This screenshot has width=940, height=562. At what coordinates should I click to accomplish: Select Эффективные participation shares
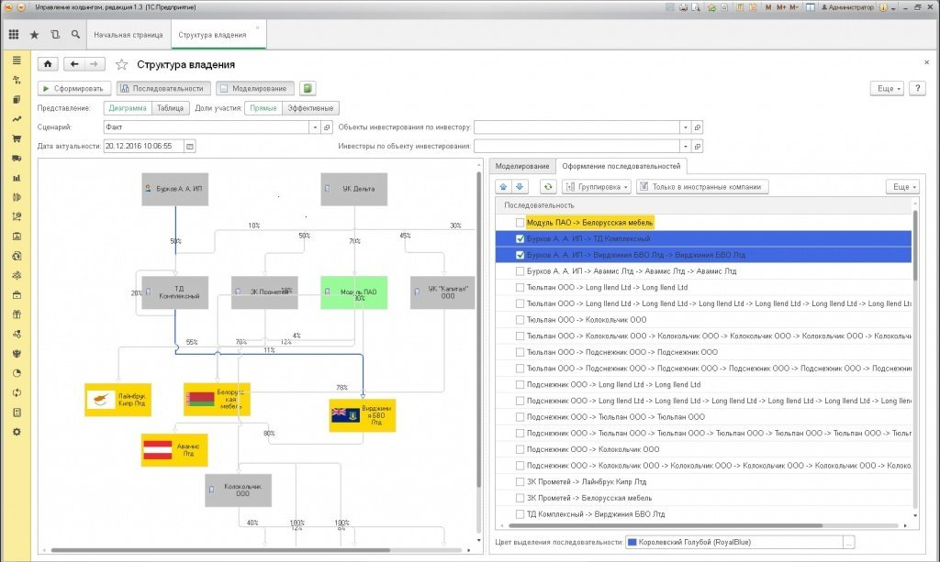coord(310,108)
